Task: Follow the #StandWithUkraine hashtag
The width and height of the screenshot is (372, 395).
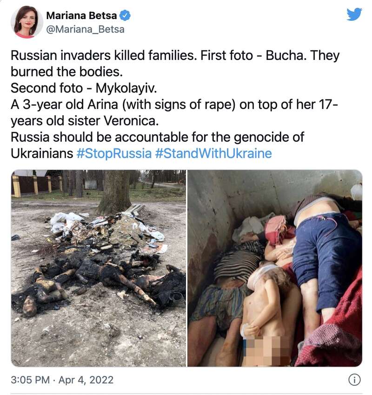Action: (x=213, y=154)
